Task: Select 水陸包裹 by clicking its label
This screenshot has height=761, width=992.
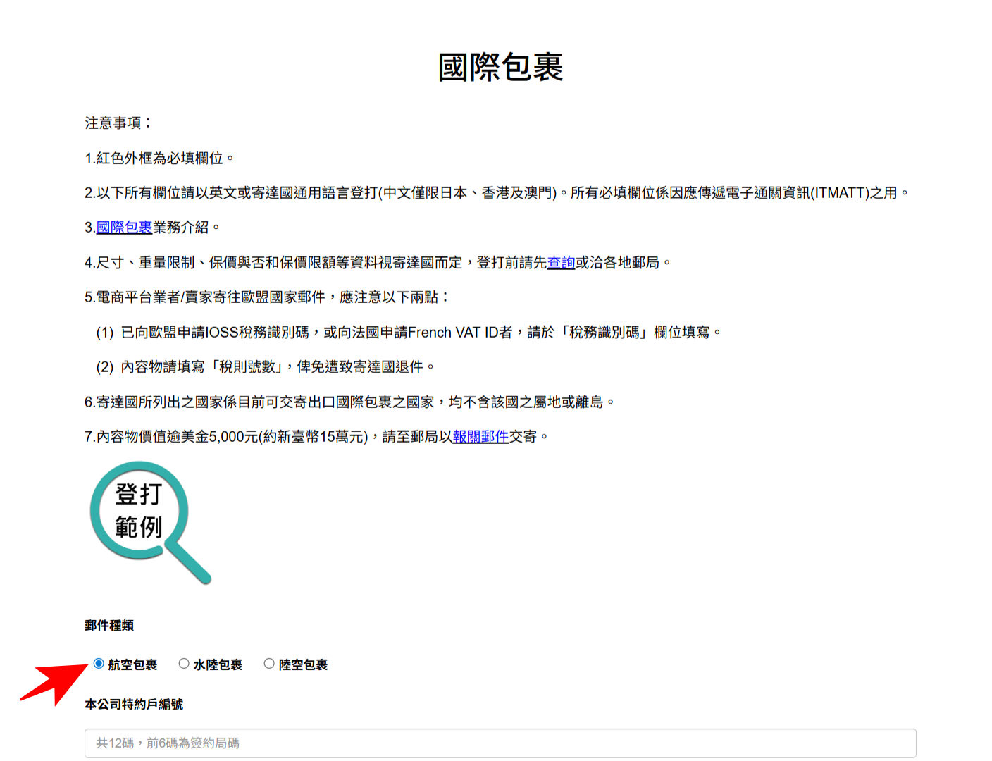Action: click(x=216, y=664)
